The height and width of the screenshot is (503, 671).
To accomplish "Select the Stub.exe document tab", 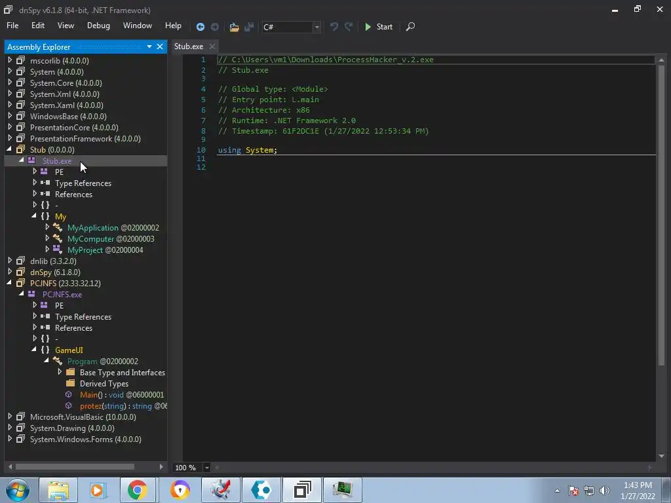I will [x=189, y=47].
